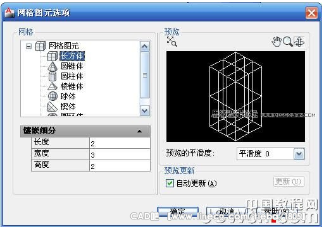Click the tree list scroll-up arrow
The height and width of the screenshot is (227, 324).
click(145, 47)
